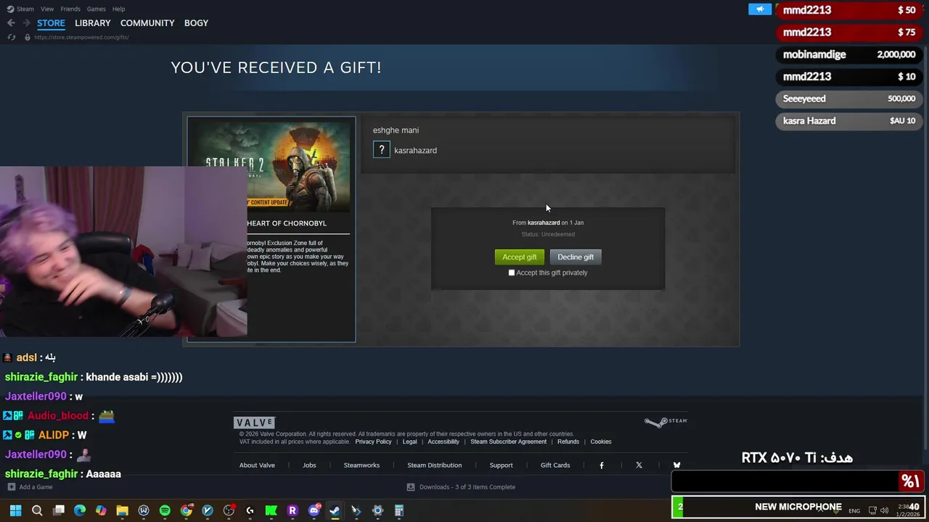Open Task View on the taskbar
This screenshot has width=929, height=522.
click(x=59, y=510)
